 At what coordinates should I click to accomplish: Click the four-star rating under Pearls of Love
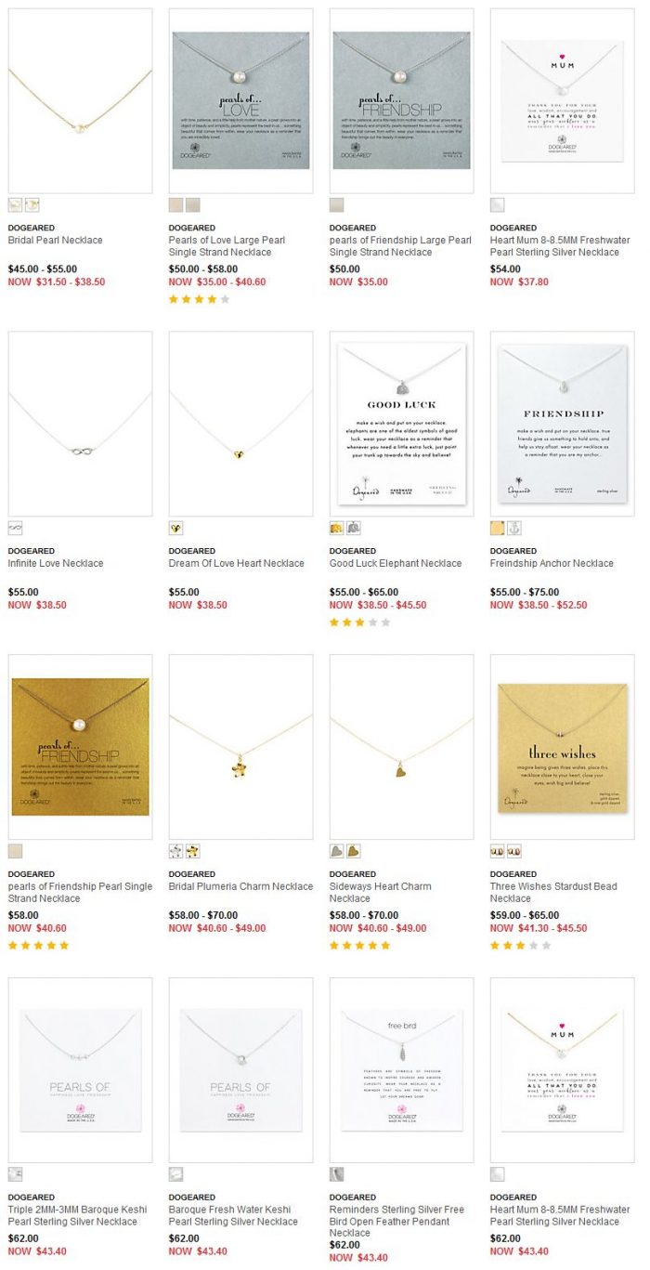click(199, 299)
